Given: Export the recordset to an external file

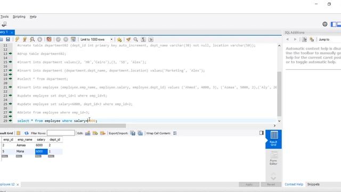Looking at the screenshot, I should [133, 133].
